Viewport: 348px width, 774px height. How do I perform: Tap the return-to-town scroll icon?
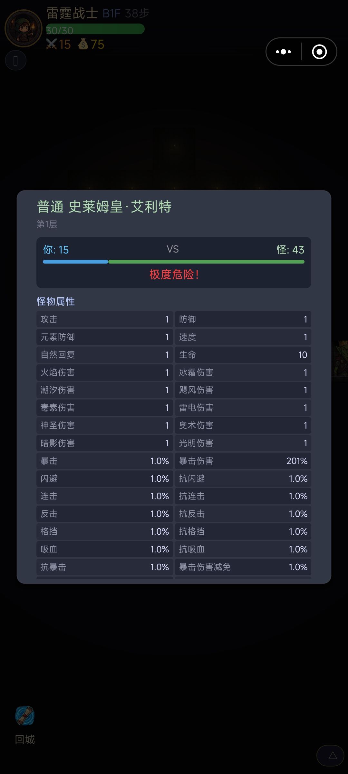click(25, 716)
